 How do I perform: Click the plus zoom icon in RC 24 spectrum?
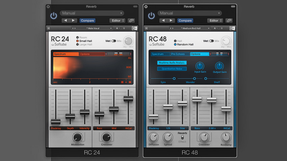click(130, 82)
